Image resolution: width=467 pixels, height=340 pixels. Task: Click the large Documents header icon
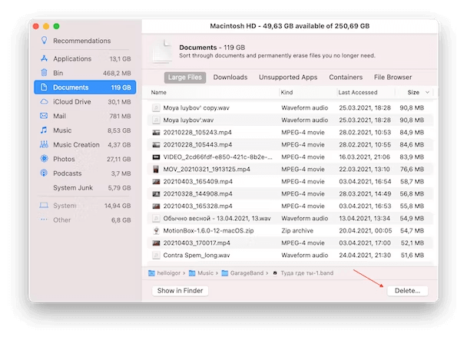tap(162, 51)
